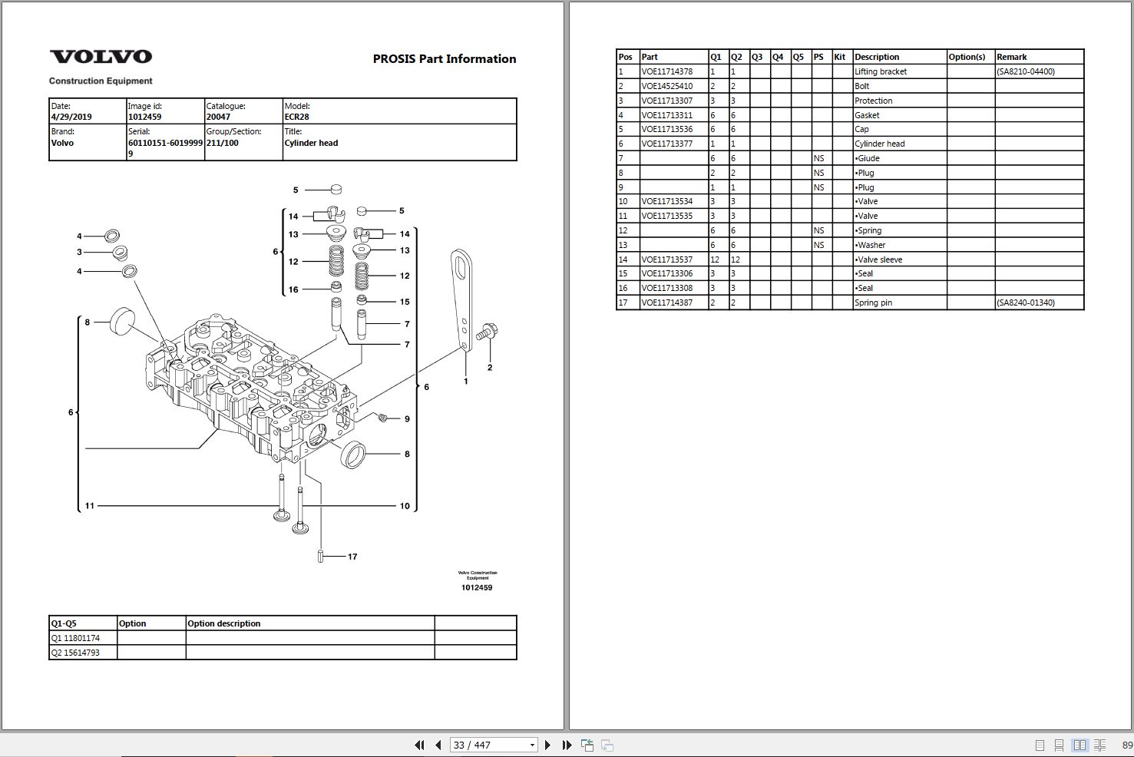
Task: Click the Spring pin description
Action: click(874, 302)
